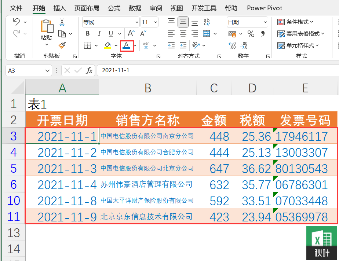
Task: Apply accounting number format icon
Action: pos(232,34)
